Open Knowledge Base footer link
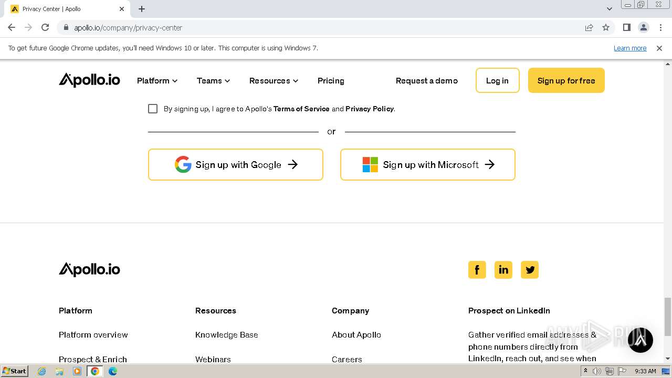This screenshot has height=378, width=672. (x=227, y=334)
